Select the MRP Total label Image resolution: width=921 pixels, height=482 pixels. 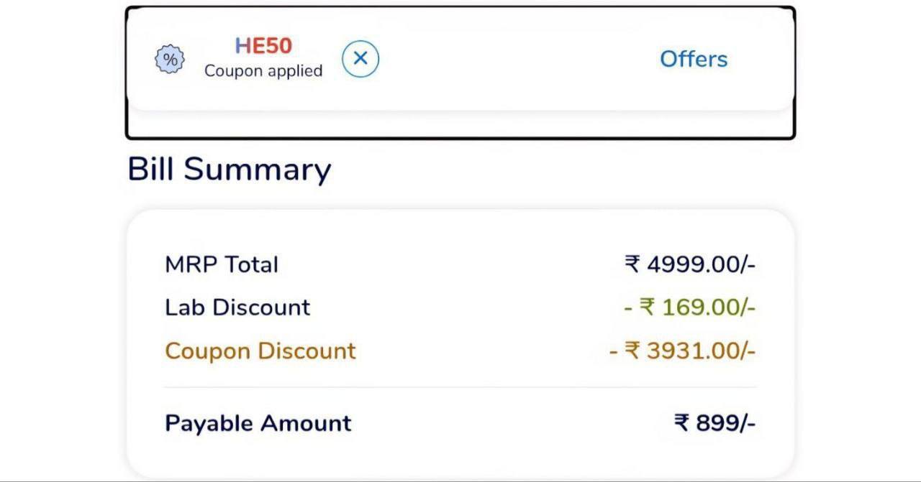point(222,264)
